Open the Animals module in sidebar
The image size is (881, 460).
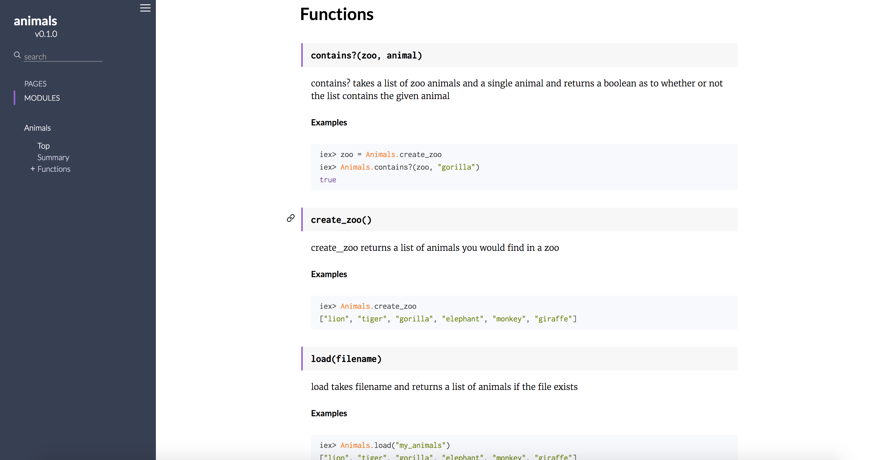pyautogui.click(x=37, y=128)
